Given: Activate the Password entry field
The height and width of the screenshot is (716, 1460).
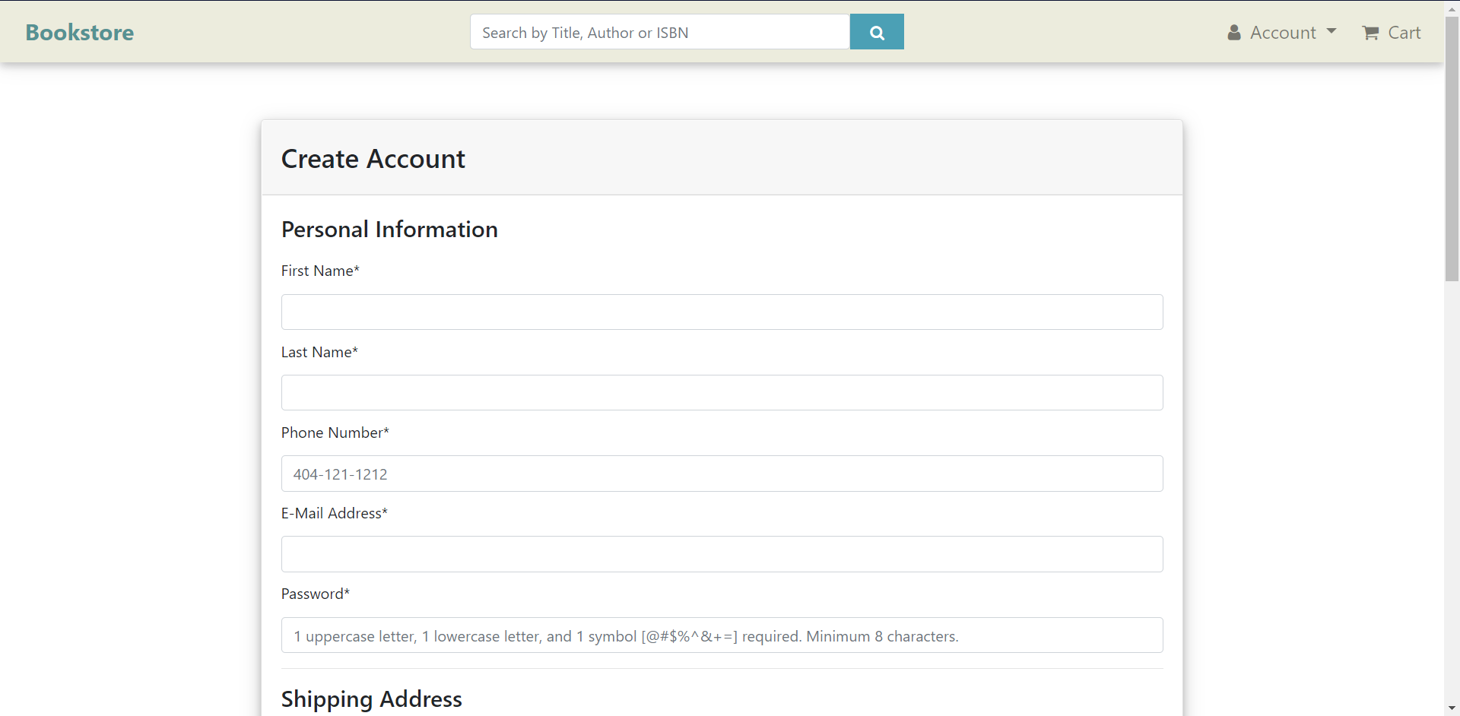Looking at the screenshot, I should (722, 635).
